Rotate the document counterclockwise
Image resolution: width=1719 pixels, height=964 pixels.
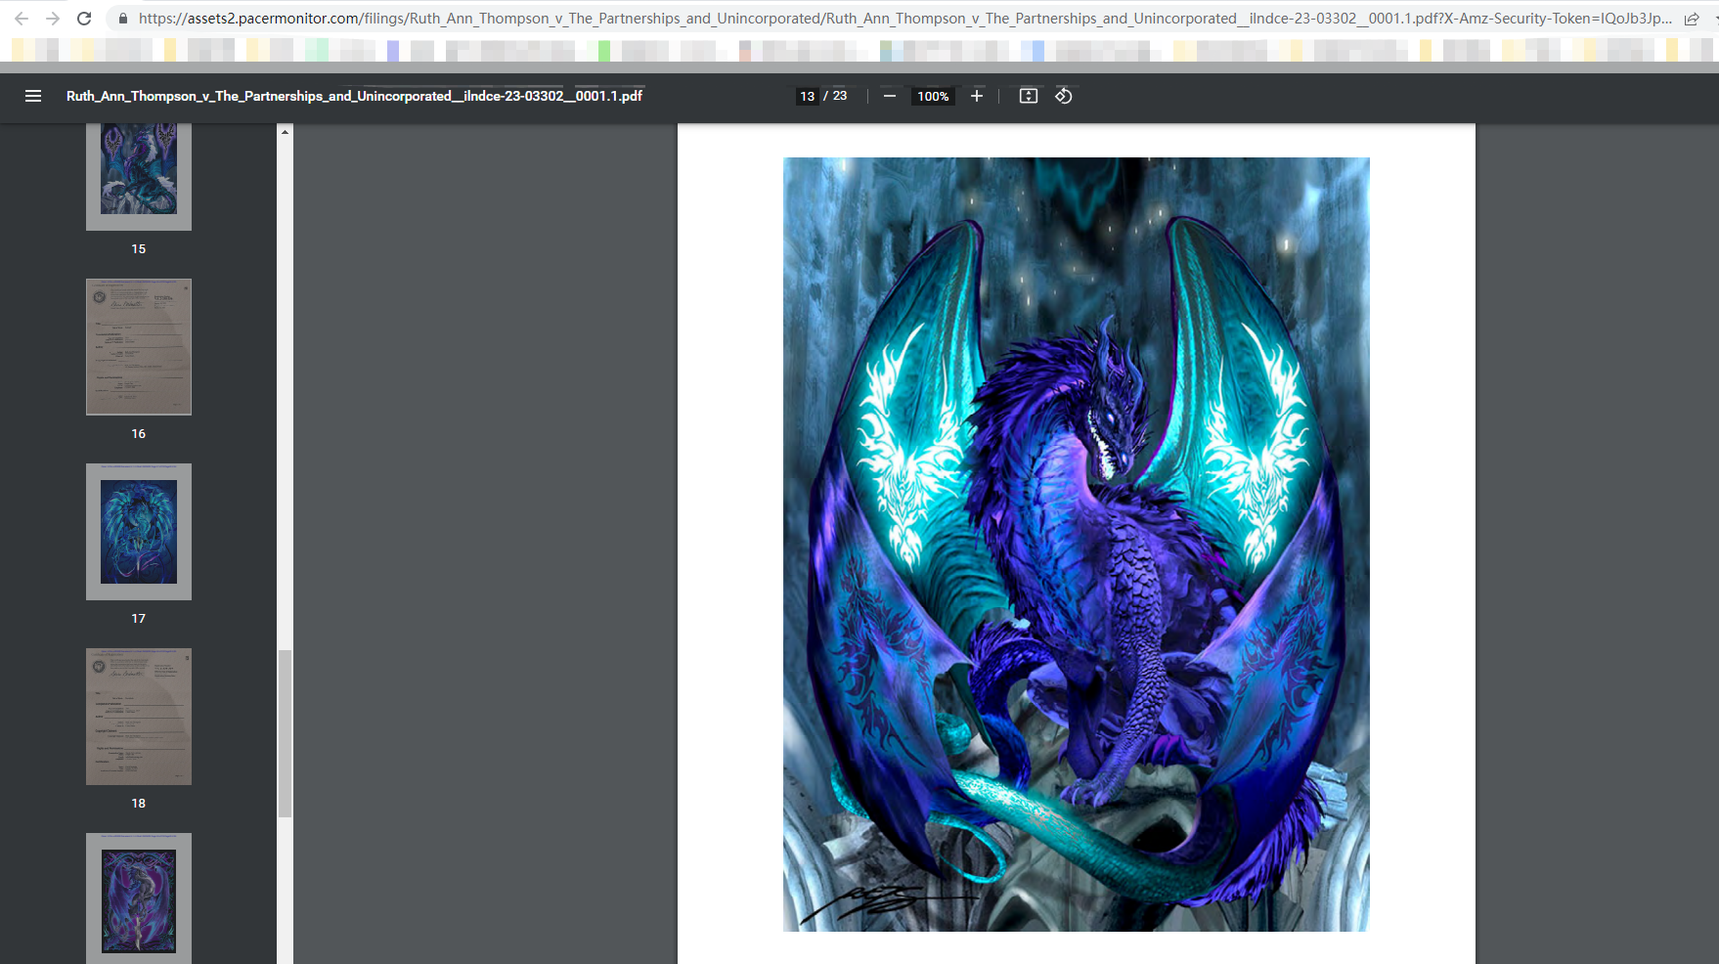pyautogui.click(x=1064, y=96)
